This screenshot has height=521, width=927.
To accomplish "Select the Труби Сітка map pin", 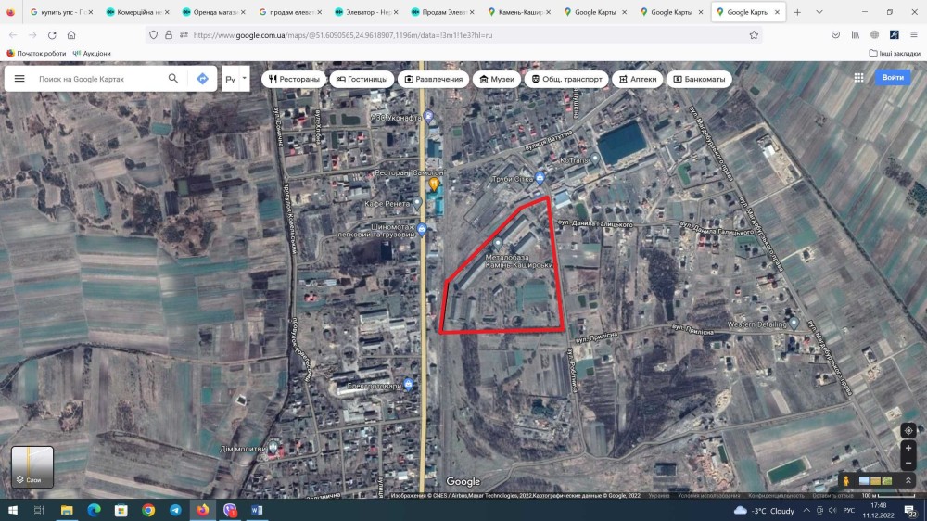I will tap(540, 177).
